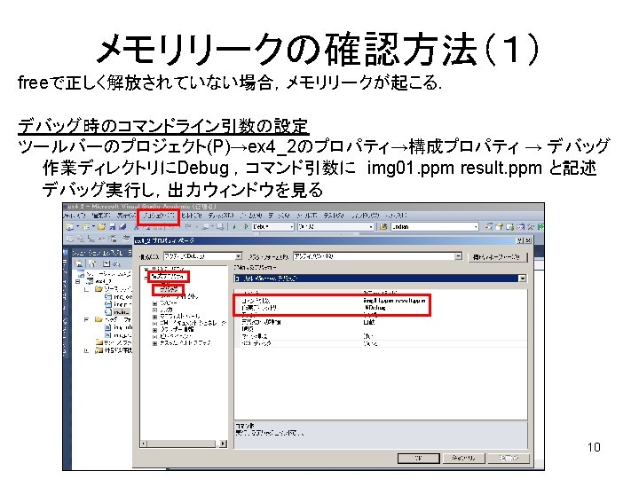Select the デバッガの種類 property row
The width and height of the screenshot is (639, 479).
[381, 322]
